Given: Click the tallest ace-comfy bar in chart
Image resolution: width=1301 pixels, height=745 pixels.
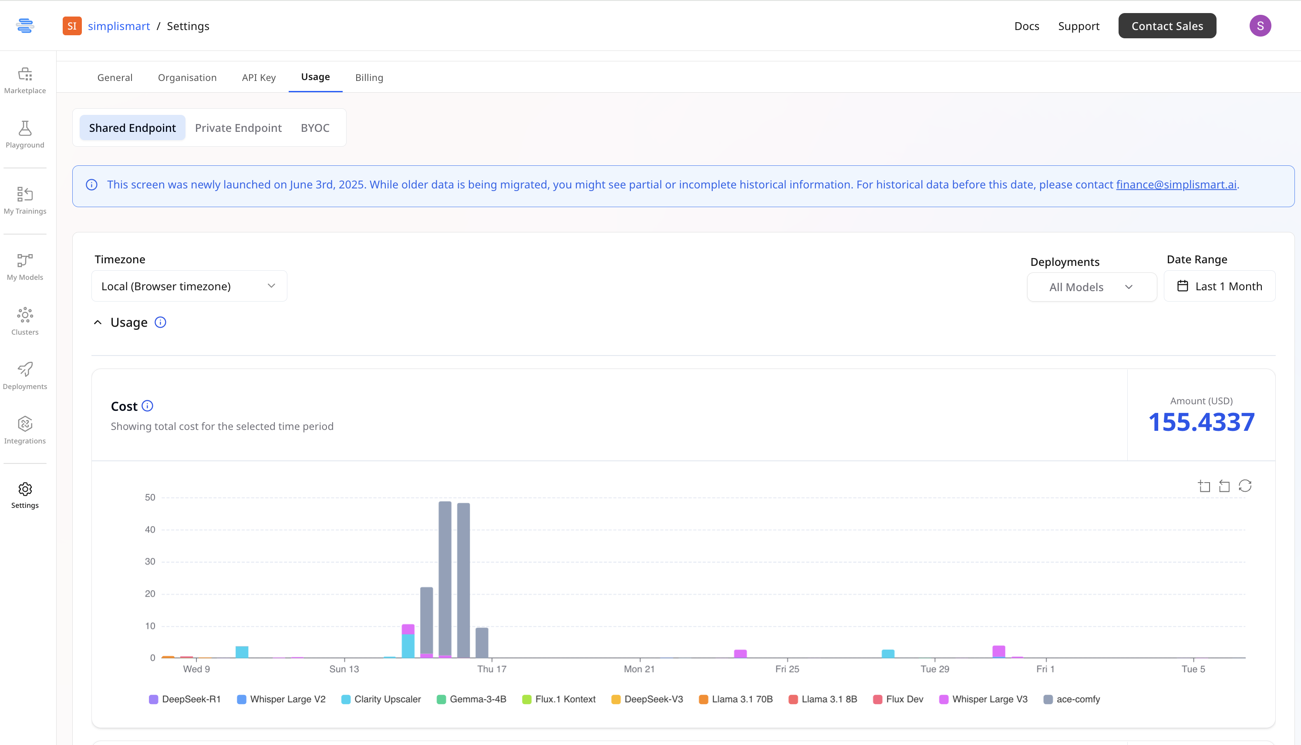Looking at the screenshot, I should coord(445,579).
